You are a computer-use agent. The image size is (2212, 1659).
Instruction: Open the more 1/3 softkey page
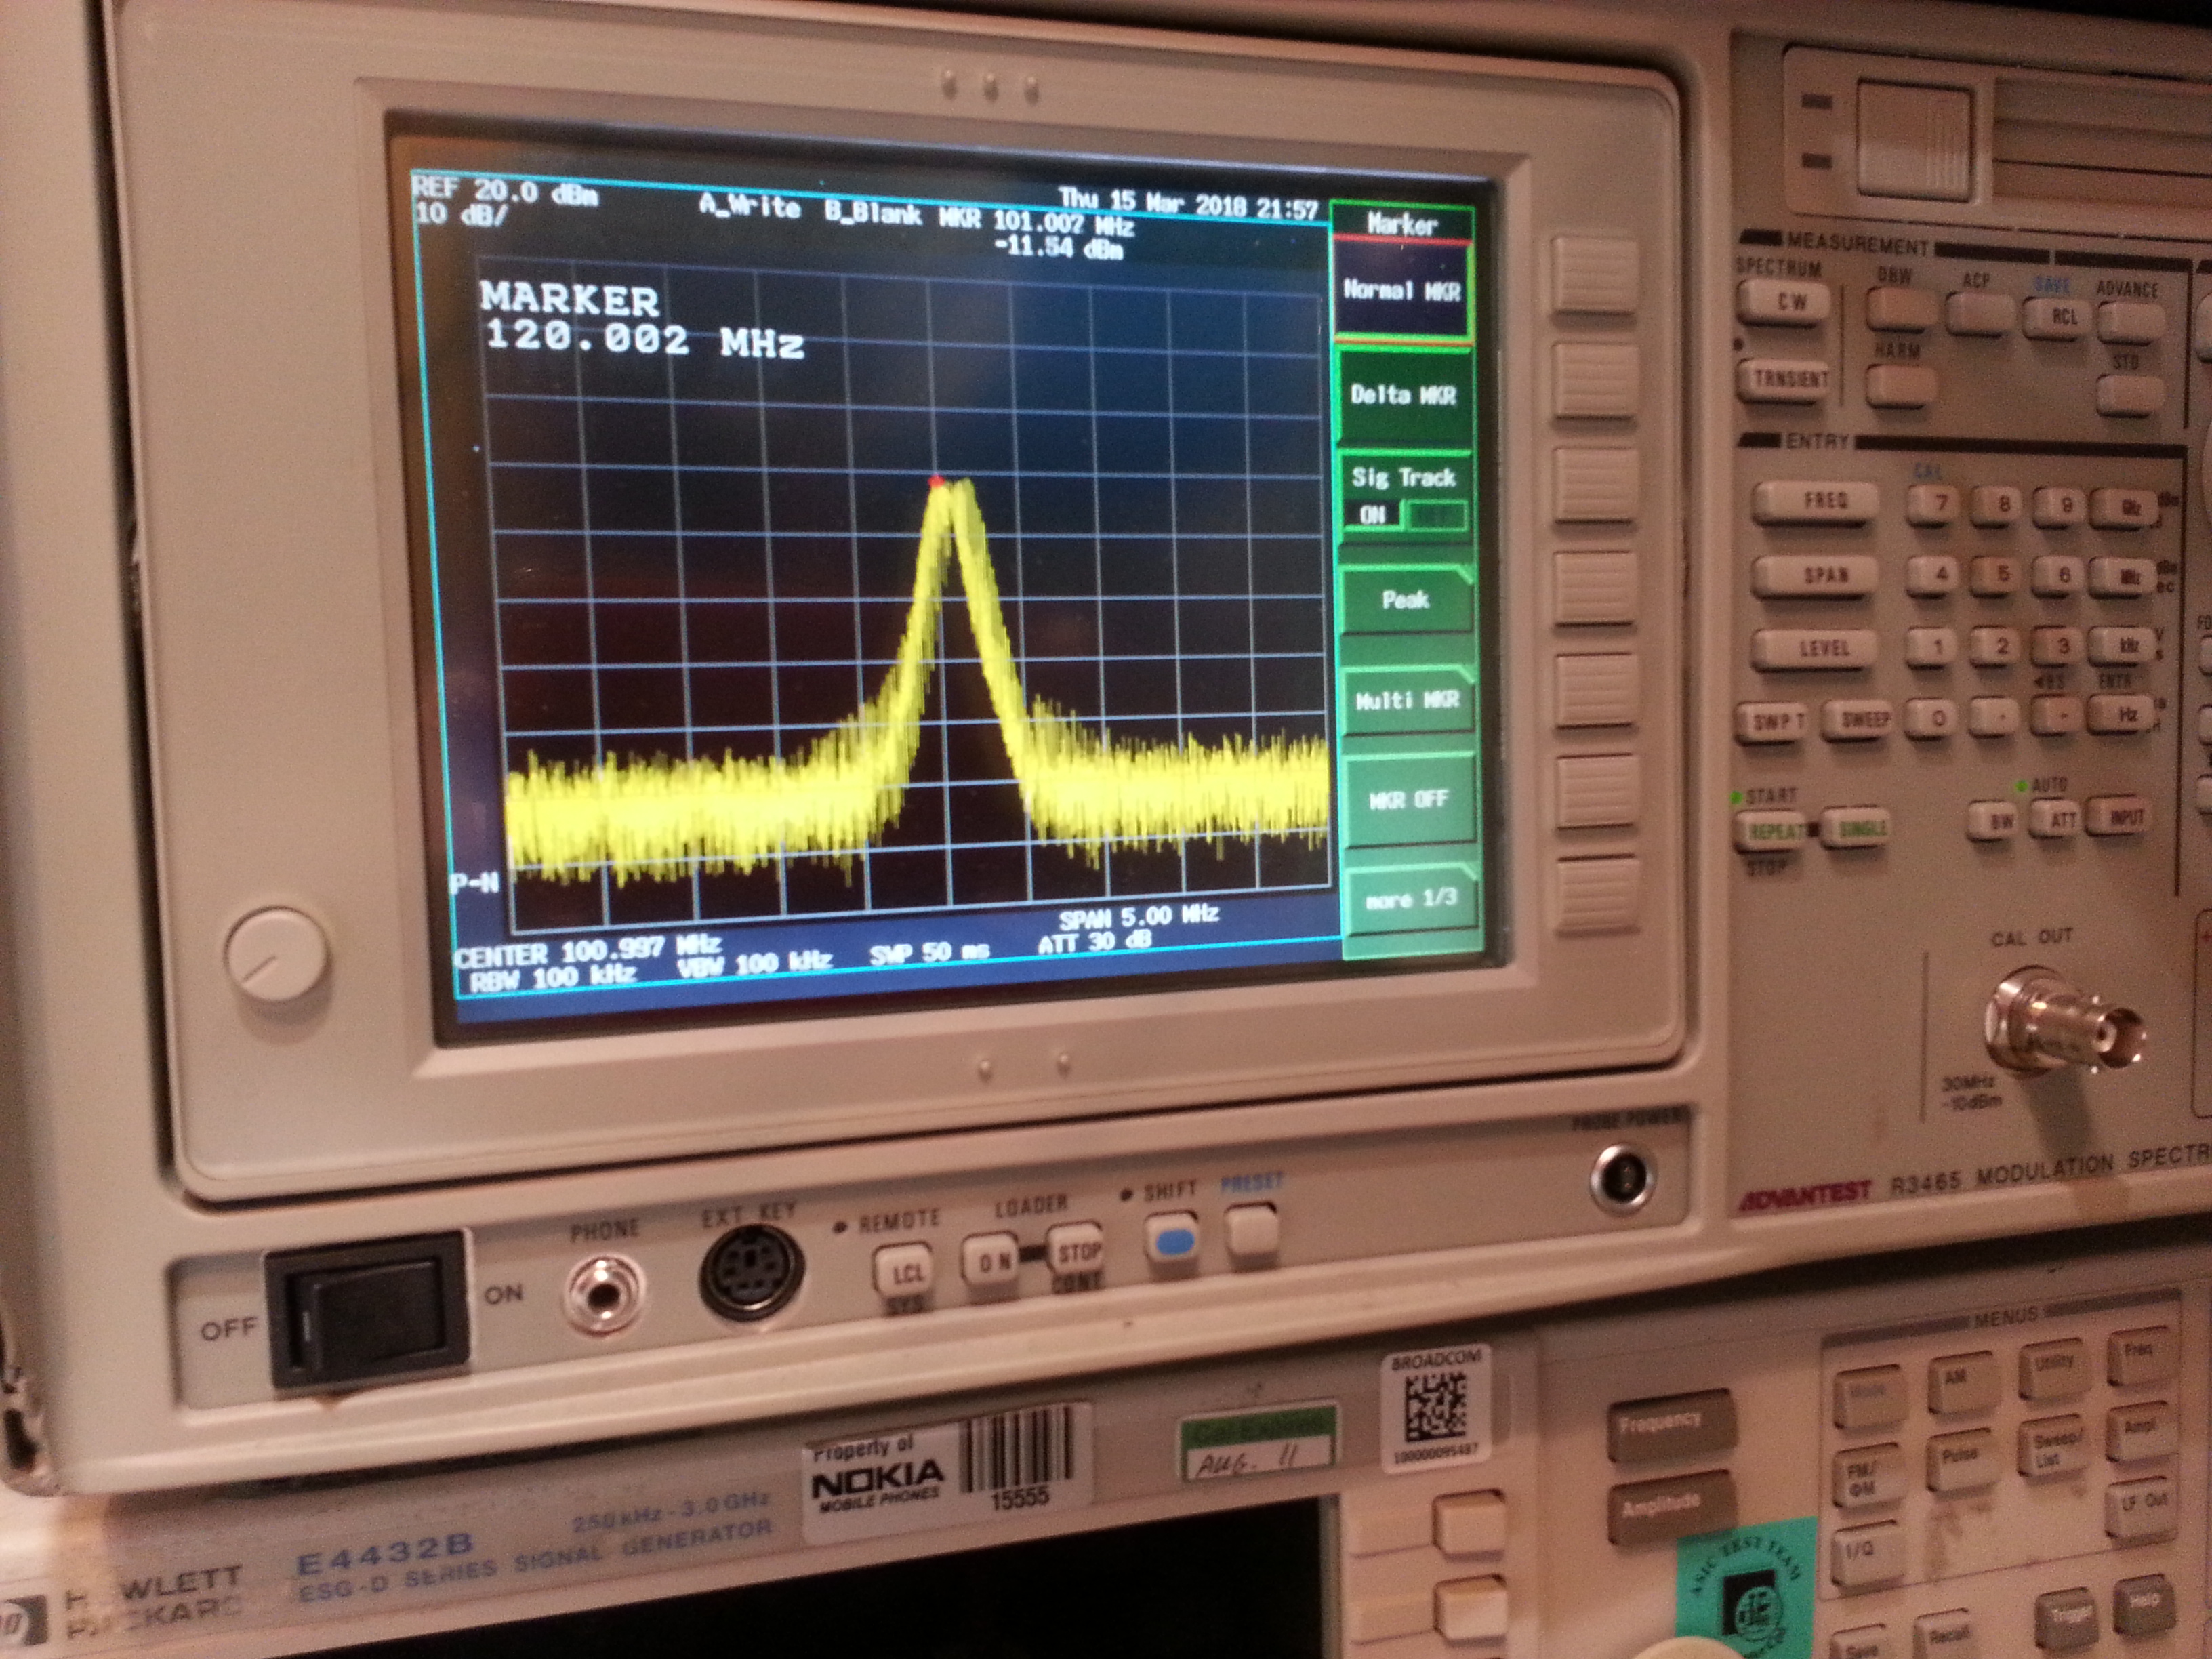click(x=1411, y=899)
